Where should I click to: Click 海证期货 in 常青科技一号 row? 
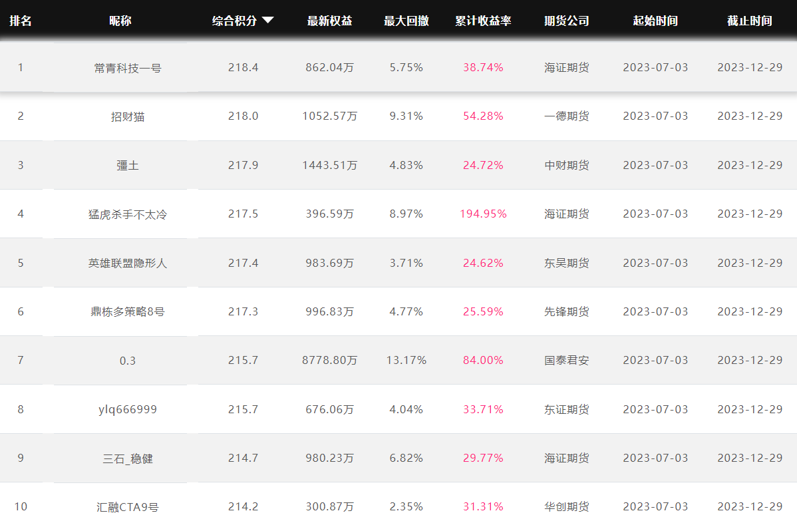point(567,68)
